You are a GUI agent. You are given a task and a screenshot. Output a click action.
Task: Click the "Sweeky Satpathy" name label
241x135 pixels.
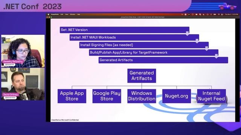13,61
